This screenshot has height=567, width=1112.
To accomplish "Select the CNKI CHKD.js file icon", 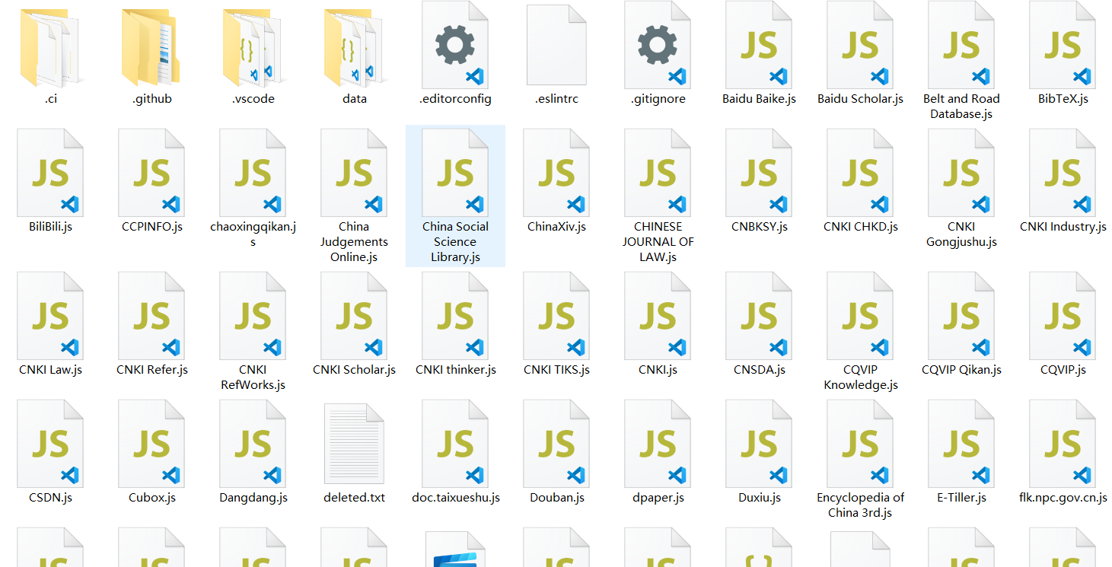I will pos(860,172).
